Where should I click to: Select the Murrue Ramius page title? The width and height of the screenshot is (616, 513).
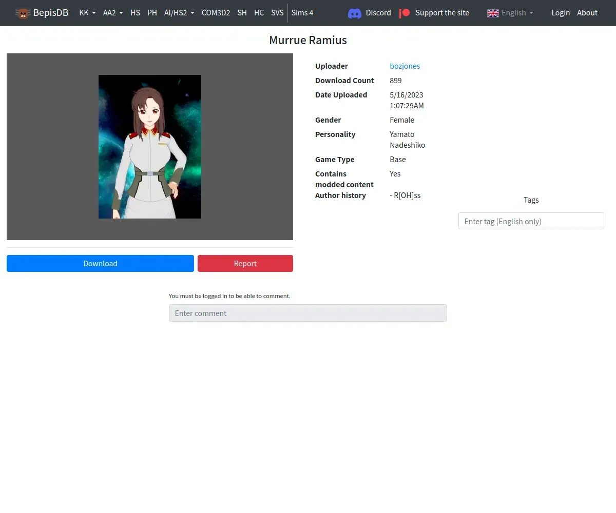pyautogui.click(x=308, y=40)
